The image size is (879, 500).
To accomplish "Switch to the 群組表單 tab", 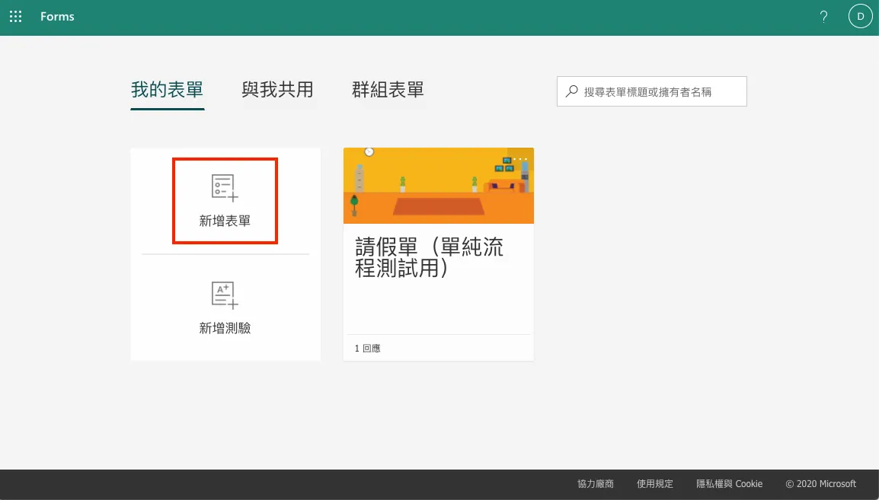I will pos(388,90).
